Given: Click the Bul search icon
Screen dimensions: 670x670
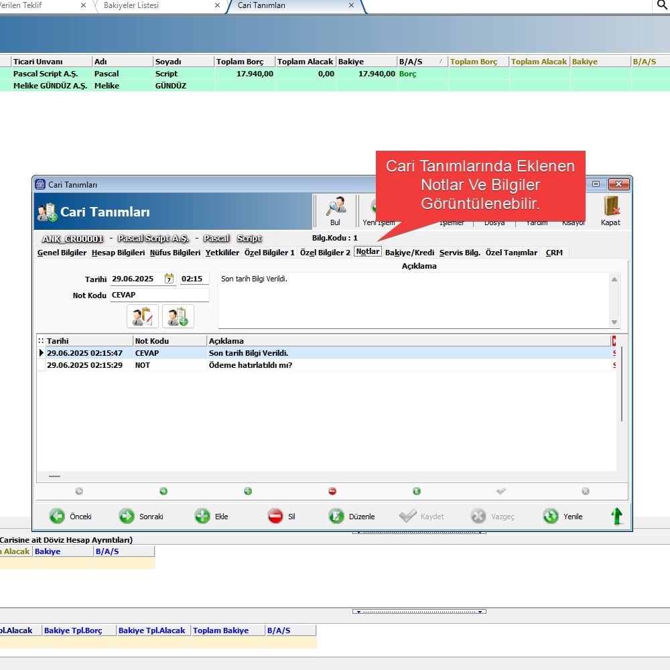Looking at the screenshot, I should [x=336, y=207].
